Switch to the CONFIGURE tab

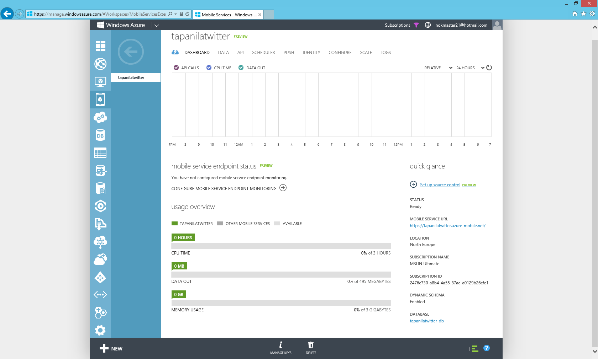[340, 53]
